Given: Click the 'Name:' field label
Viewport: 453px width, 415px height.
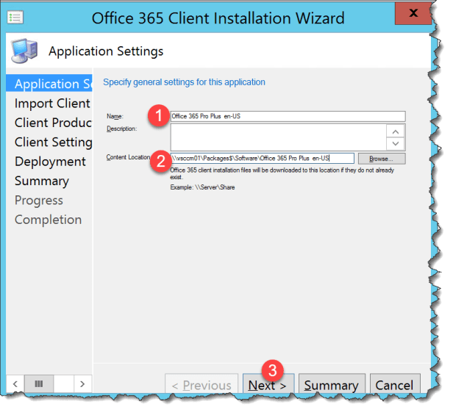Looking at the screenshot, I should [x=115, y=116].
